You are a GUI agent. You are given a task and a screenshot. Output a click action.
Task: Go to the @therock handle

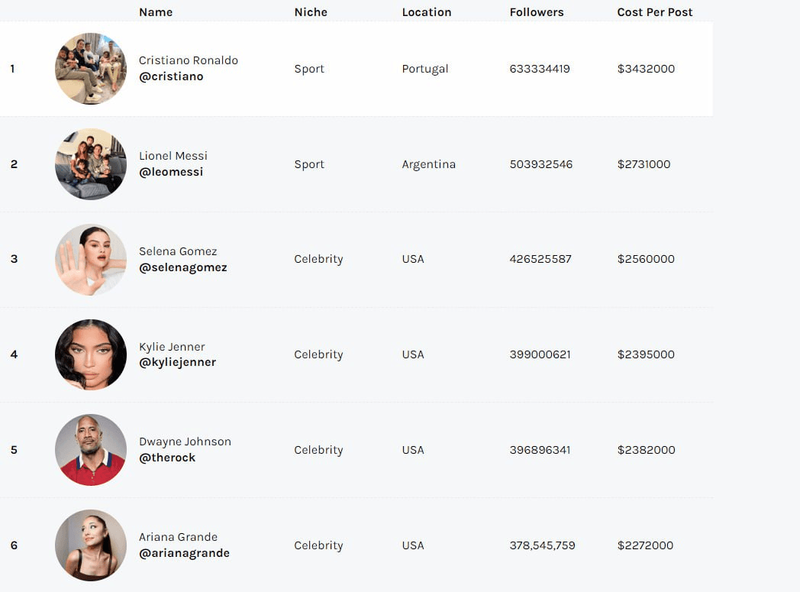[x=167, y=458]
